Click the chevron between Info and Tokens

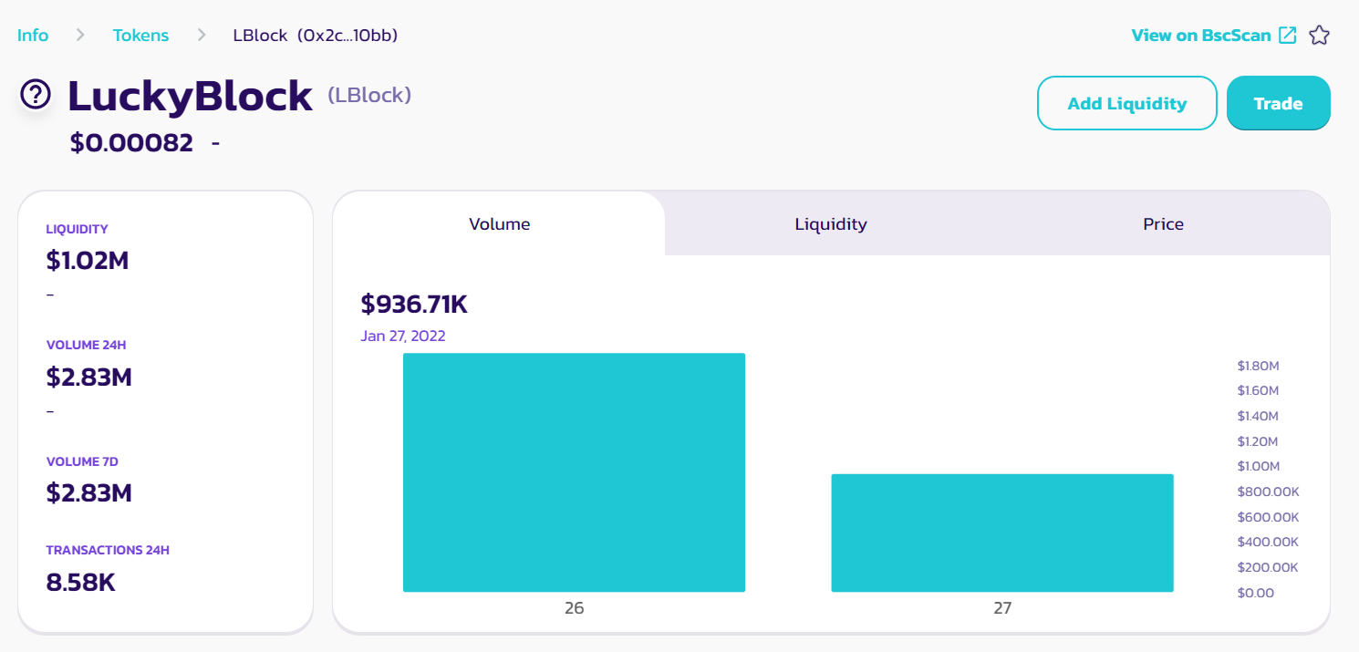point(80,36)
